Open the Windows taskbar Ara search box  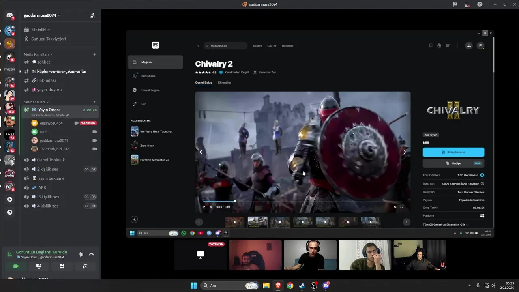pyautogui.click(x=231, y=286)
